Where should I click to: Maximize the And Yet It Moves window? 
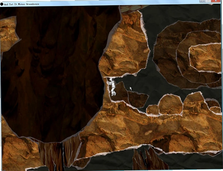pyautogui.click(x=208, y=1)
